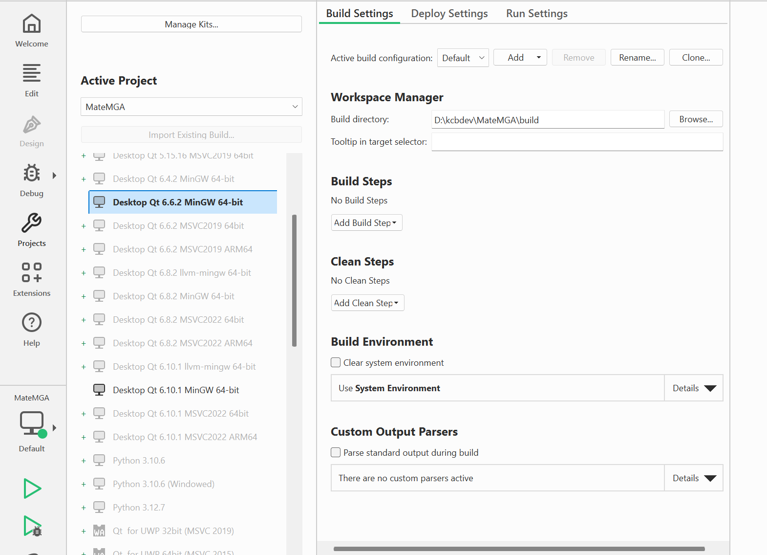Screen dimensions: 767x555
Task: Click the Manage Kits... button
Action: (x=191, y=24)
